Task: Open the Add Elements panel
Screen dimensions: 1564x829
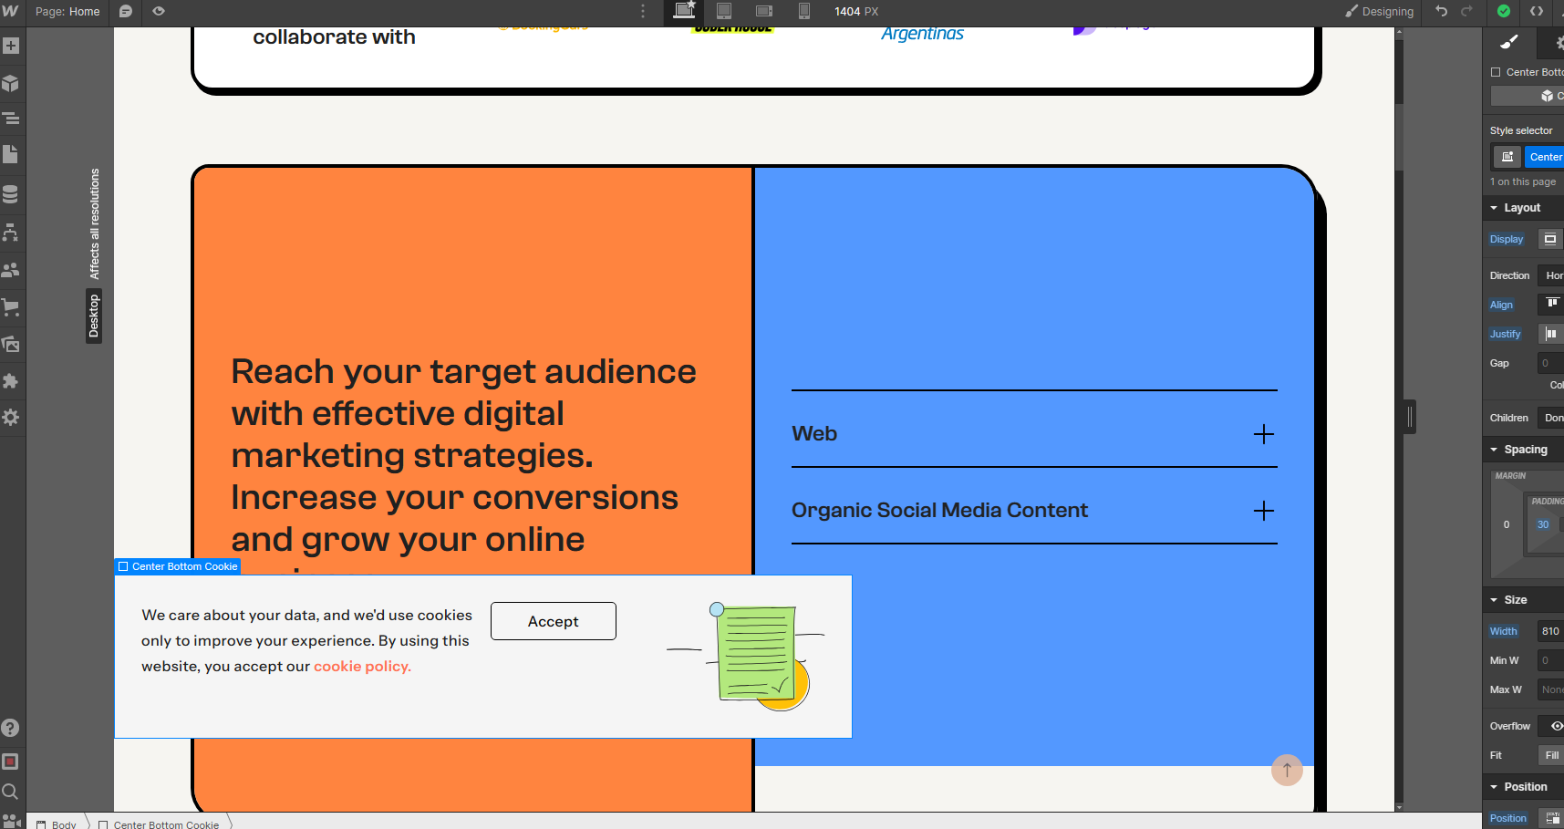Action: (x=11, y=46)
